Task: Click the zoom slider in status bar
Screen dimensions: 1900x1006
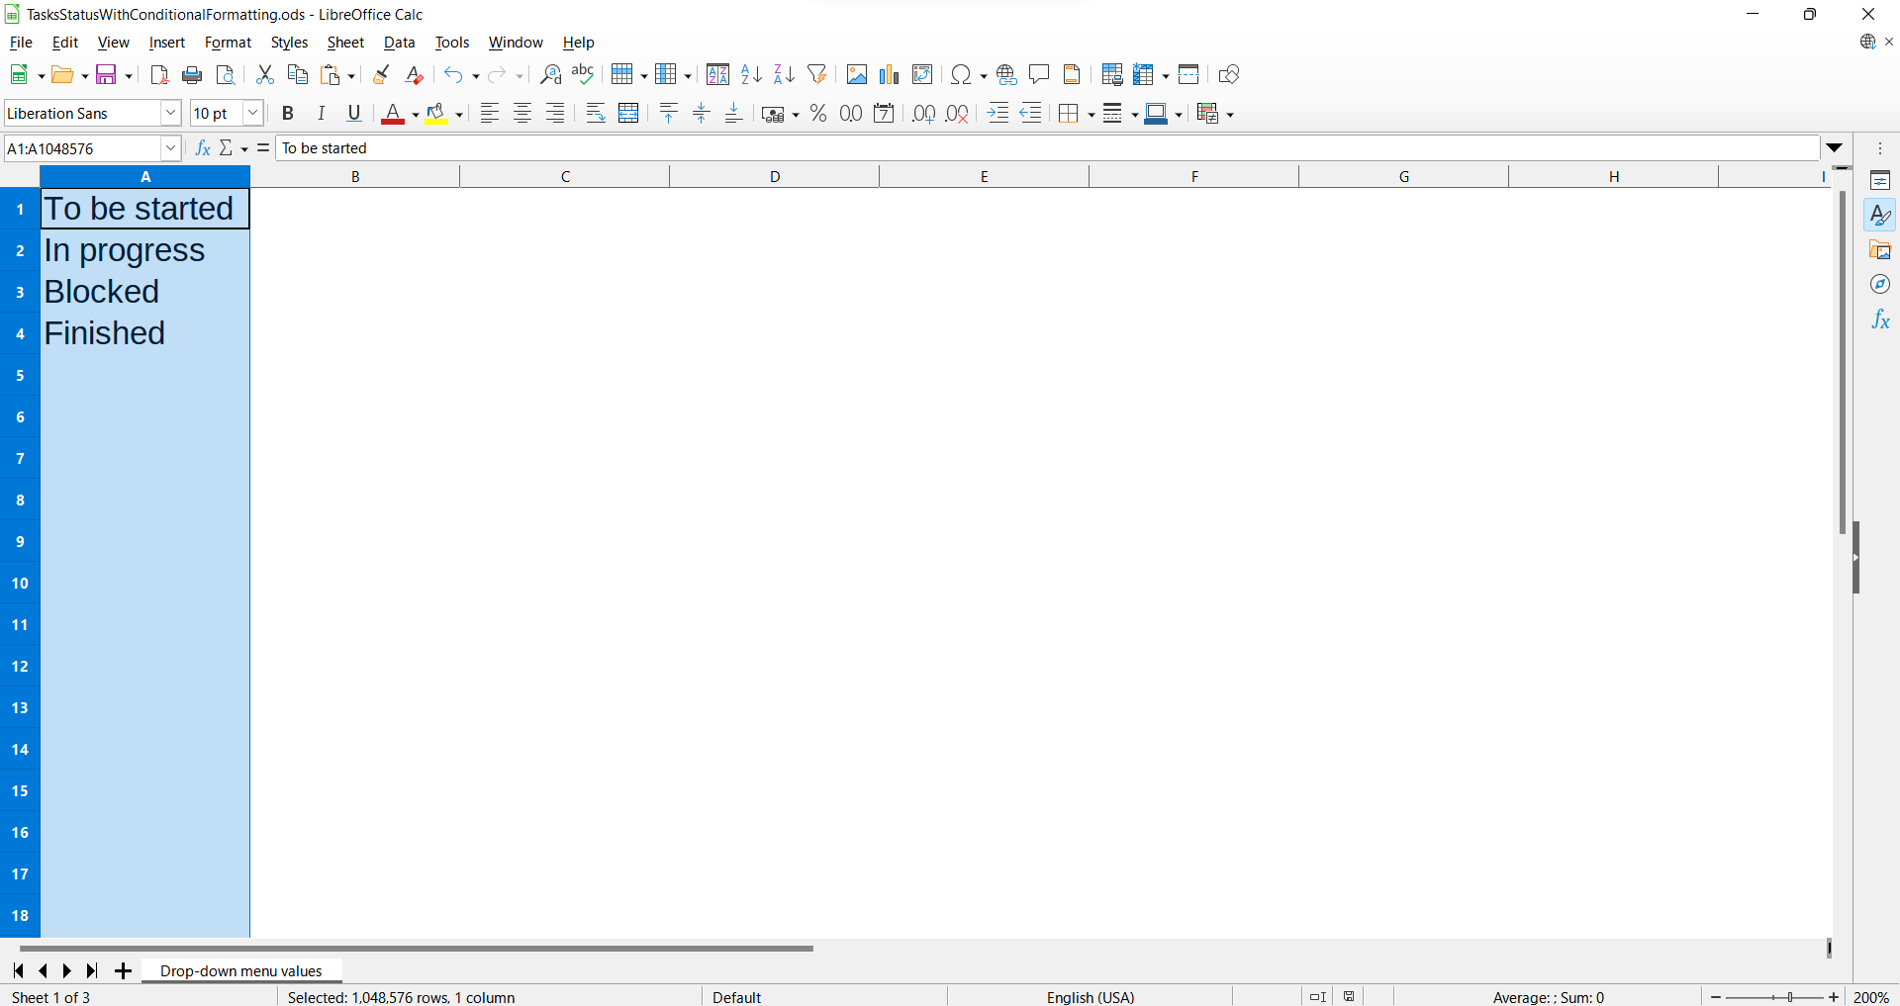Action: pos(1775,997)
